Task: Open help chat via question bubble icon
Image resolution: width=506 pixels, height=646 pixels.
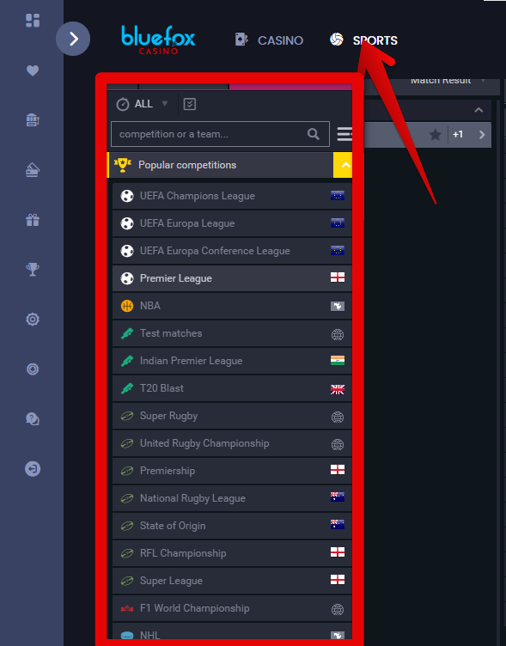Action: [33, 419]
